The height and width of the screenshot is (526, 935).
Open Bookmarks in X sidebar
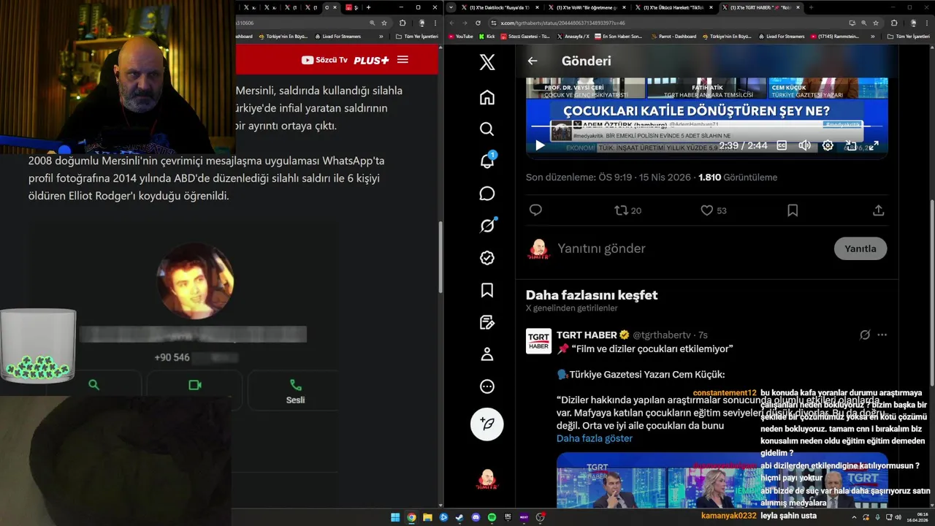tap(487, 290)
